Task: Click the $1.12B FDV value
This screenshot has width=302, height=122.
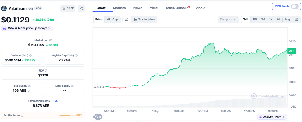Action: [43, 75]
